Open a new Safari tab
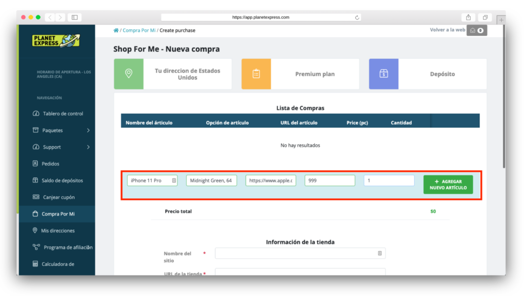The height and width of the screenshot is (296, 525). 501,20
